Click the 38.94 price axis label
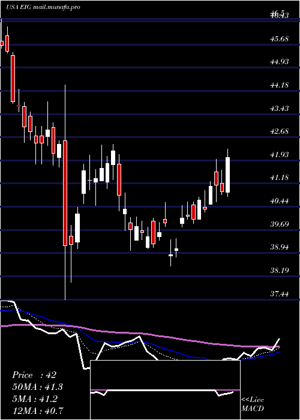Image resolution: width=300 pixels, height=420 pixels. tap(280, 247)
